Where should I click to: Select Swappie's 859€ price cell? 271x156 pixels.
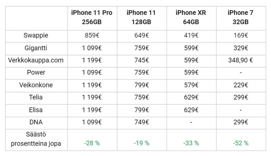(92, 35)
